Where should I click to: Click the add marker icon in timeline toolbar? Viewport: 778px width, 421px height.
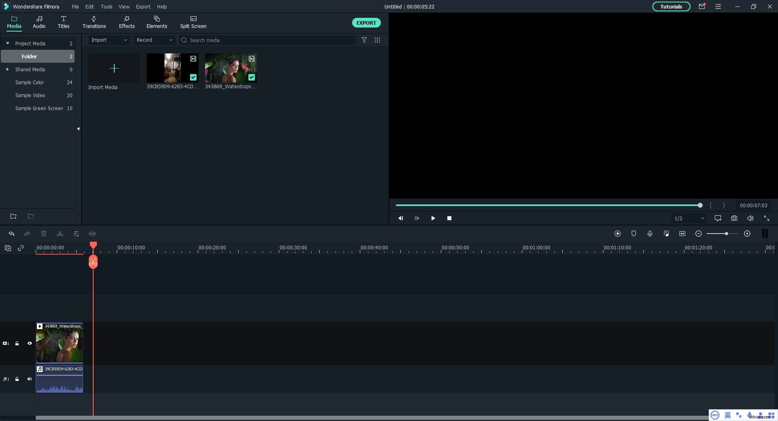(x=633, y=234)
